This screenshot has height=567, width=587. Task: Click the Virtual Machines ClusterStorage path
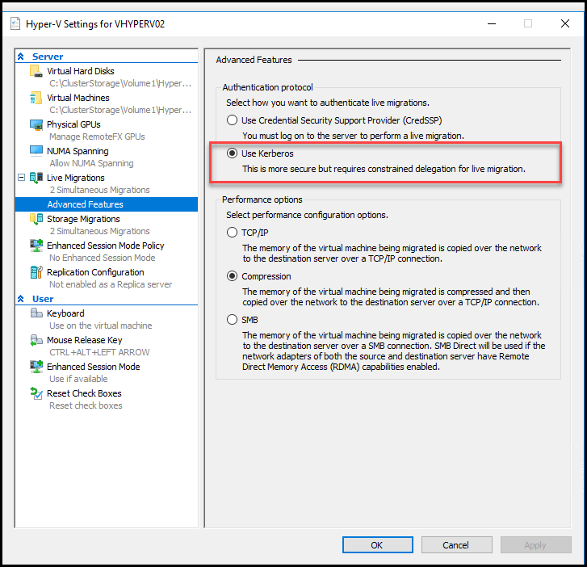point(120,110)
